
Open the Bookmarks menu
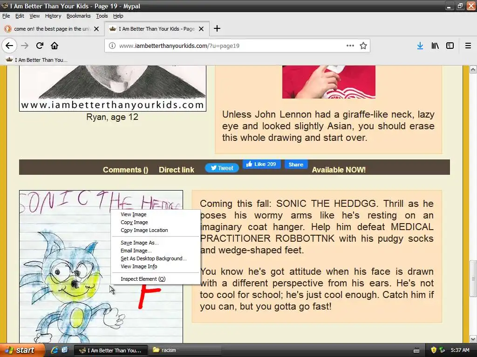tap(78, 16)
